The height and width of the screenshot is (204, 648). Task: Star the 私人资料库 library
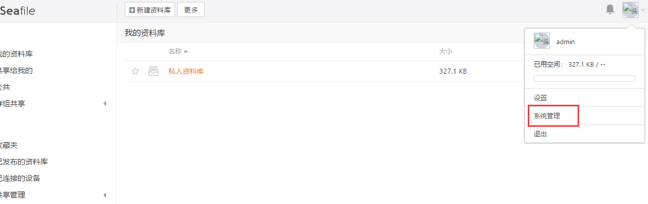coord(135,71)
